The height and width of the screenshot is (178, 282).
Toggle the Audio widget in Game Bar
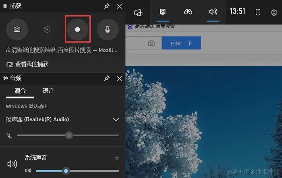tap(213, 12)
